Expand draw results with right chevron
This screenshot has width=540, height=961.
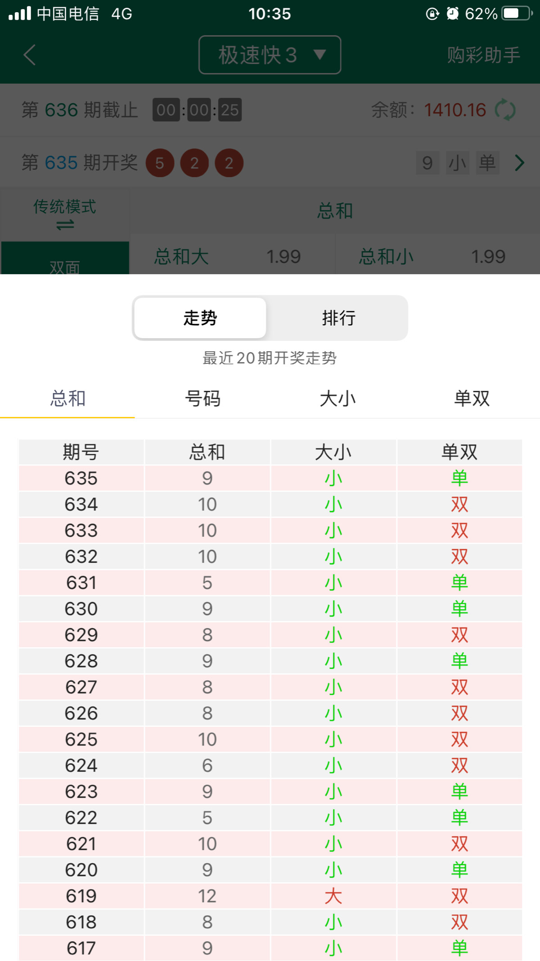coord(520,163)
